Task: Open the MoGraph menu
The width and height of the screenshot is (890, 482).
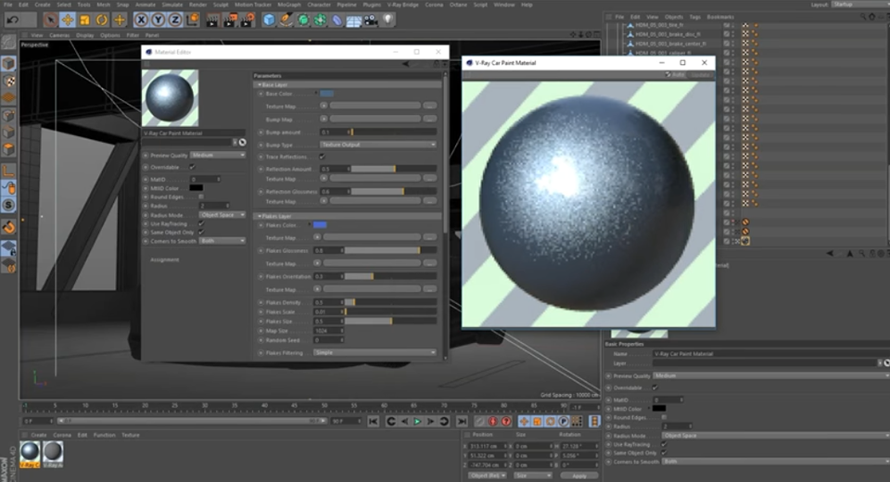Action: point(289,5)
